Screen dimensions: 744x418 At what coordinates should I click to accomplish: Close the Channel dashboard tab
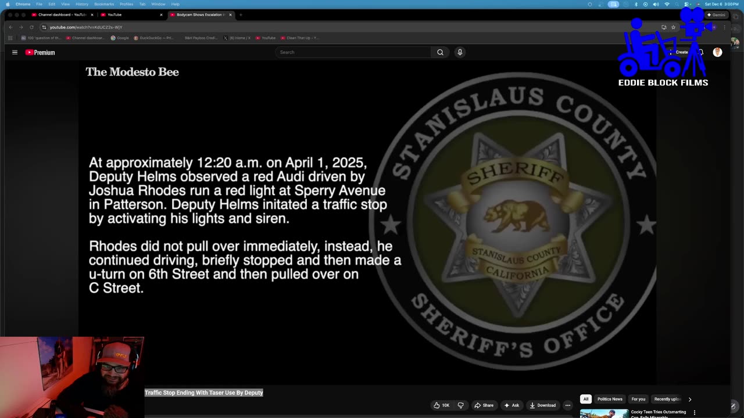92,15
